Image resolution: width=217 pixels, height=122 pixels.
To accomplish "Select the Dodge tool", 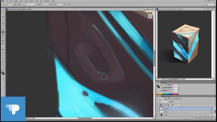I will (x=3, y=49).
